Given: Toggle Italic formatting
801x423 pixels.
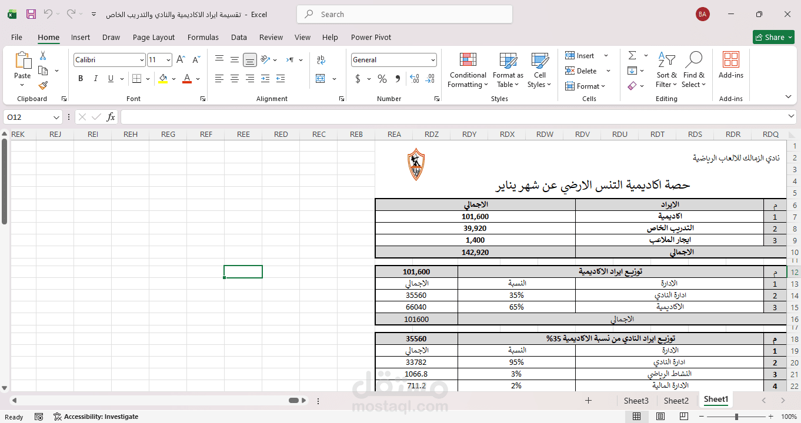Looking at the screenshot, I should pyautogui.click(x=96, y=79).
